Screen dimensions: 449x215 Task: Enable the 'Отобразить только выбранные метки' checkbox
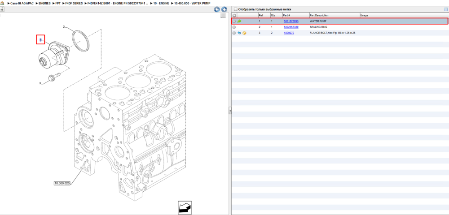[235, 9]
